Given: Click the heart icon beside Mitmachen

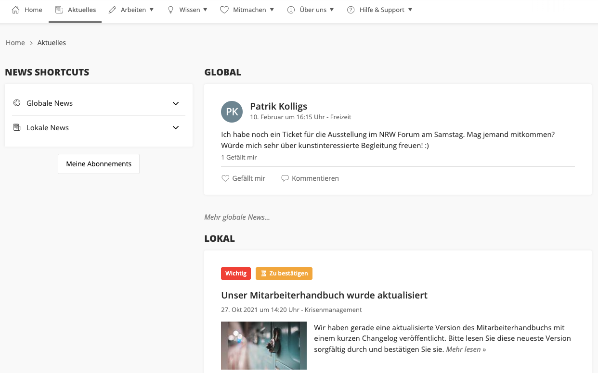Looking at the screenshot, I should [224, 10].
